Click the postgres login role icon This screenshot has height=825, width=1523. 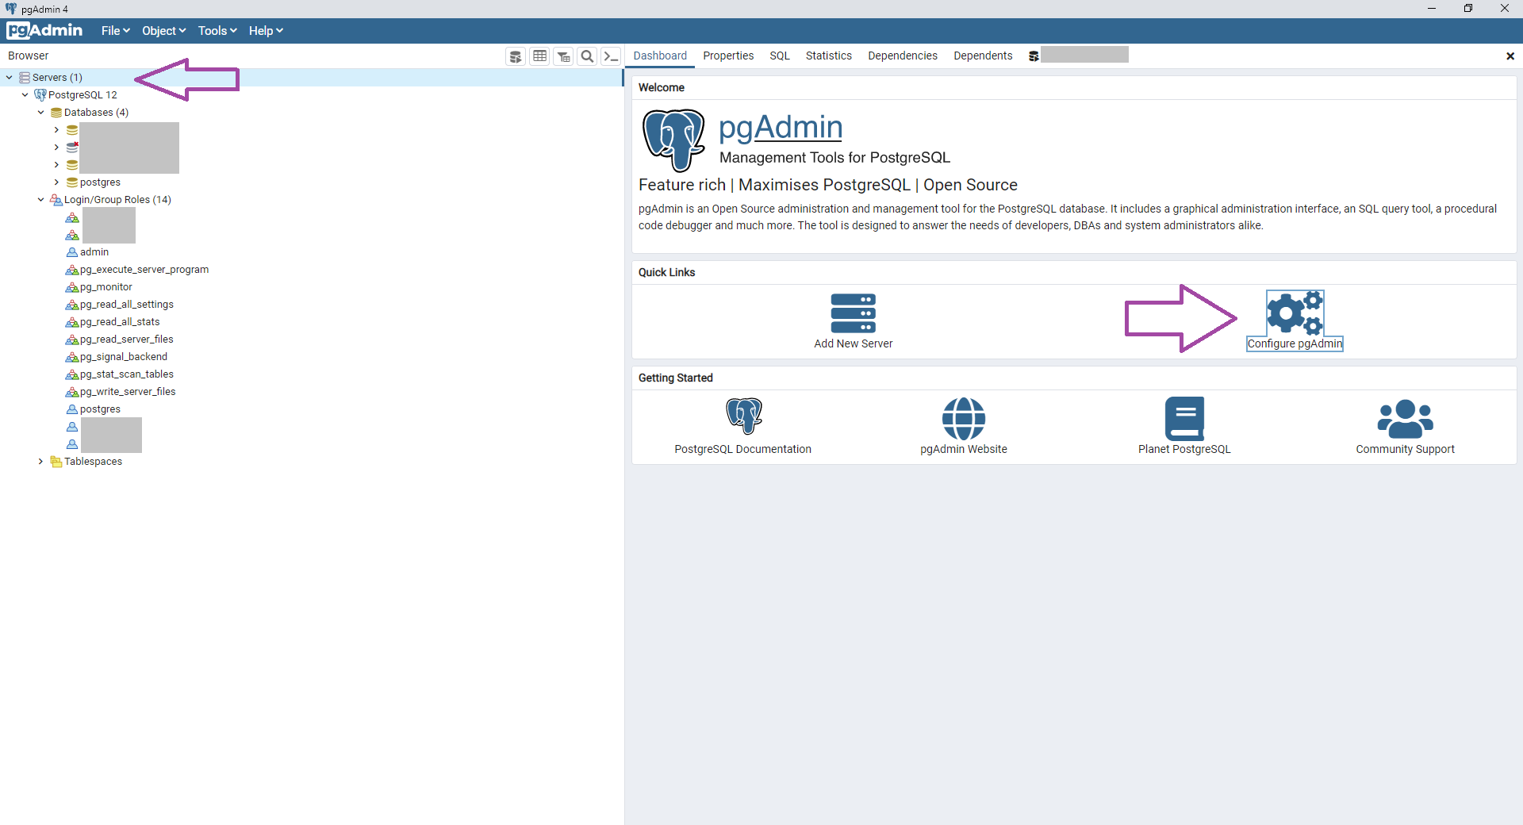(72, 409)
